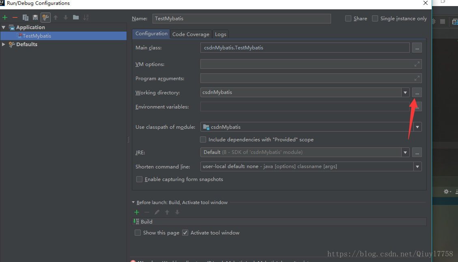Copy configuration using the duplicate icon

pyautogui.click(x=26, y=17)
